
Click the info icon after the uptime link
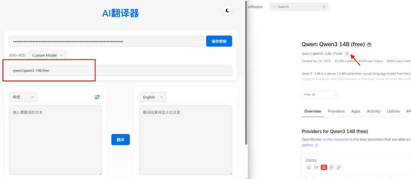pyautogui.click(x=317, y=145)
